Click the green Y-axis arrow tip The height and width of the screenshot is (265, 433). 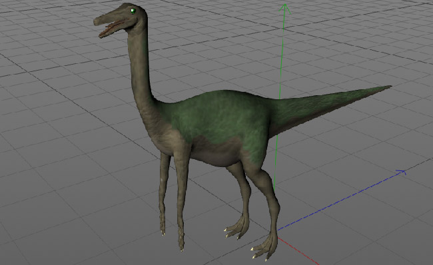(x=284, y=8)
